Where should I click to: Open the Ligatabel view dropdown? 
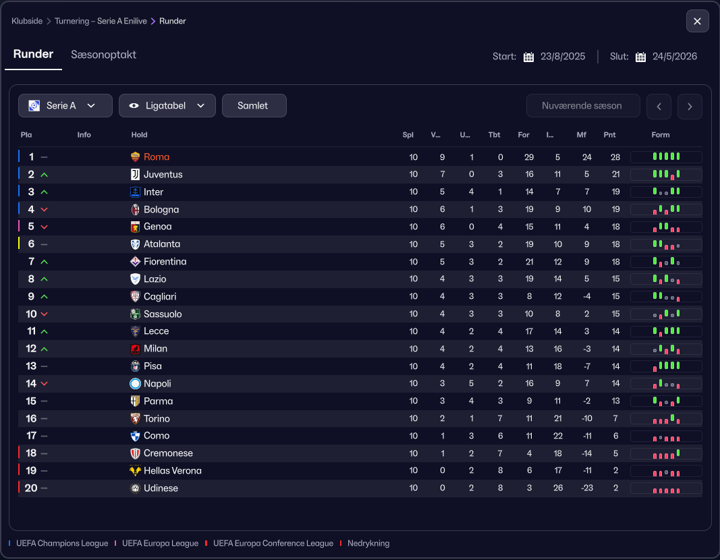tap(167, 105)
